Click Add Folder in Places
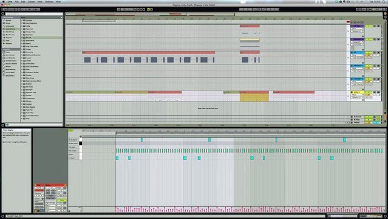Screen dimensions: 388x219 pyautogui.click(x=10, y=75)
